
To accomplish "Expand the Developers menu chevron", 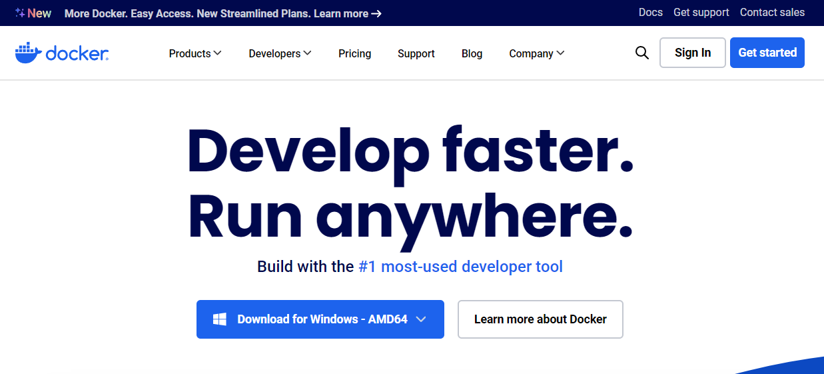I will coord(307,53).
